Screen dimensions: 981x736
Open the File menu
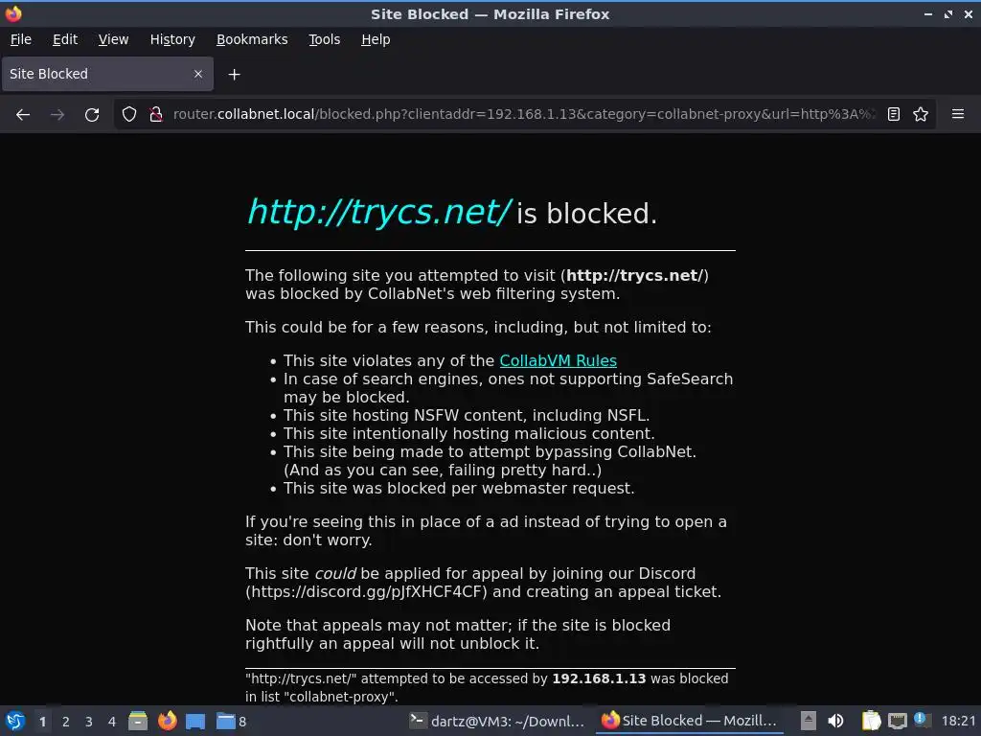[21, 39]
